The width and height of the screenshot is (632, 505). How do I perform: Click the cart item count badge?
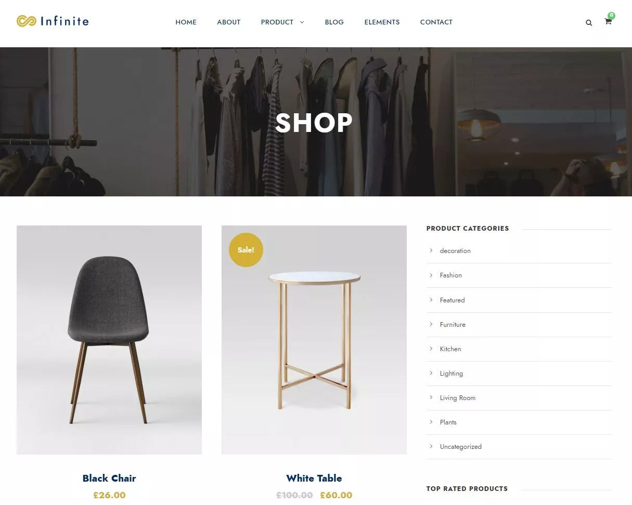pyautogui.click(x=611, y=16)
